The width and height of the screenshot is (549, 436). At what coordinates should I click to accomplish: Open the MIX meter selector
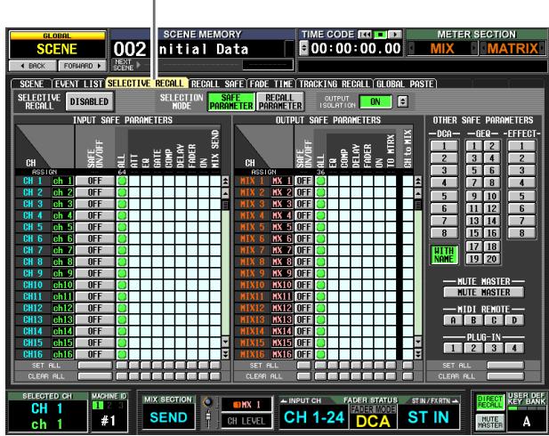pos(442,48)
